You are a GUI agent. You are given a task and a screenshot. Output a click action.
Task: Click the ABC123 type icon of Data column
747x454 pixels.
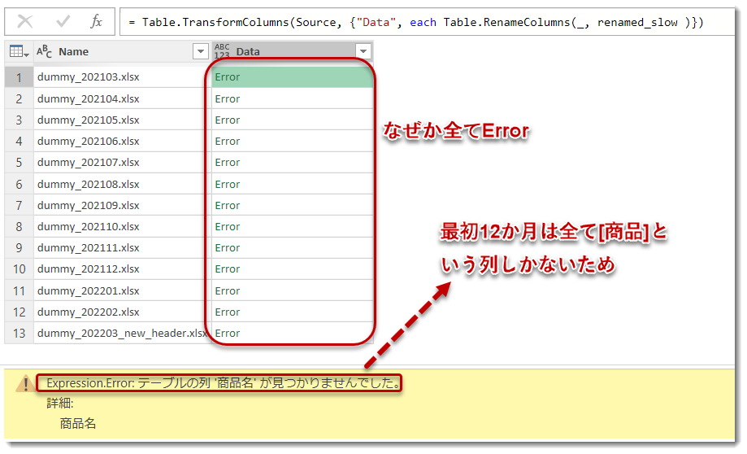(222, 51)
